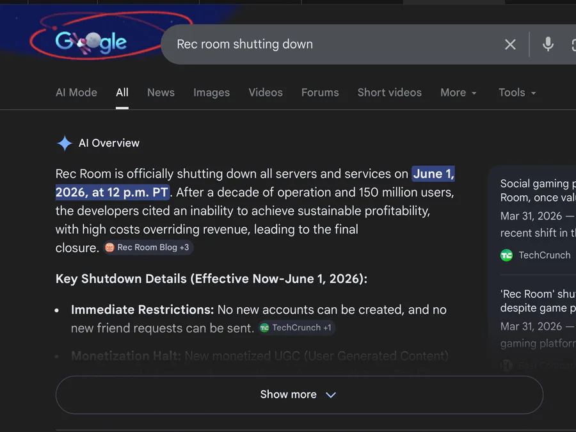The width and height of the screenshot is (576, 432).
Task: Expand the More dropdown
Action: 458,93
